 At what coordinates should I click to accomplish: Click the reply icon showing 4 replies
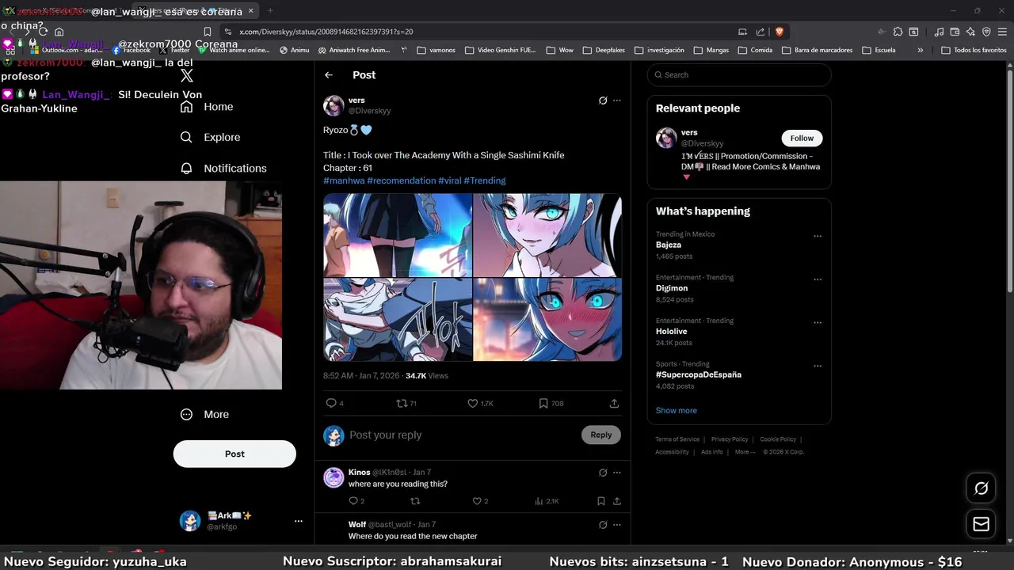click(331, 403)
